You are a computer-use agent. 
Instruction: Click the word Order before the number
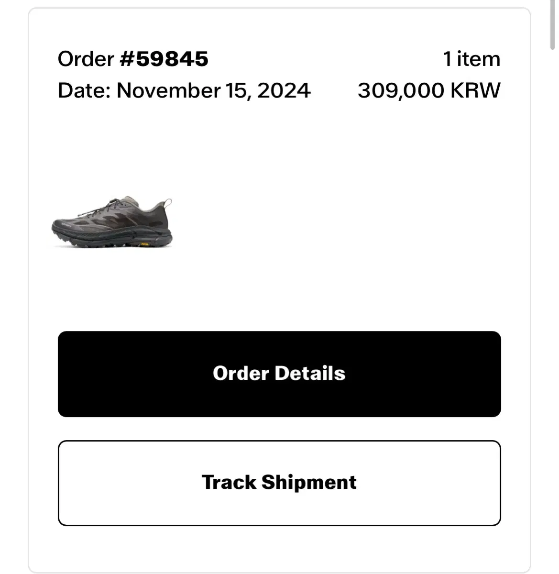click(86, 59)
